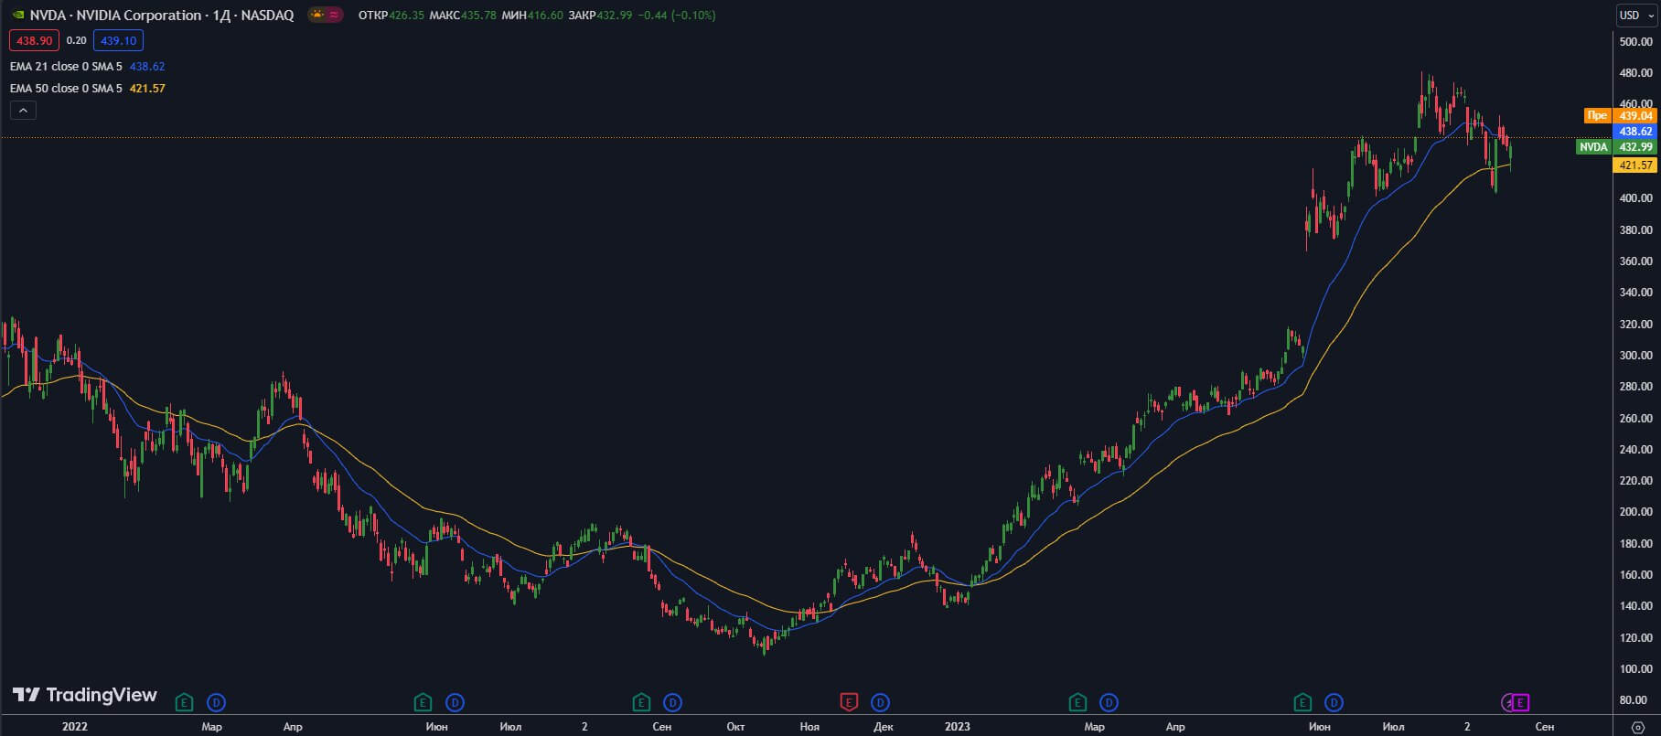The height and width of the screenshot is (736, 1661).
Task: Open the green earnings marker before Мар 2023
Action: tap(1077, 702)
